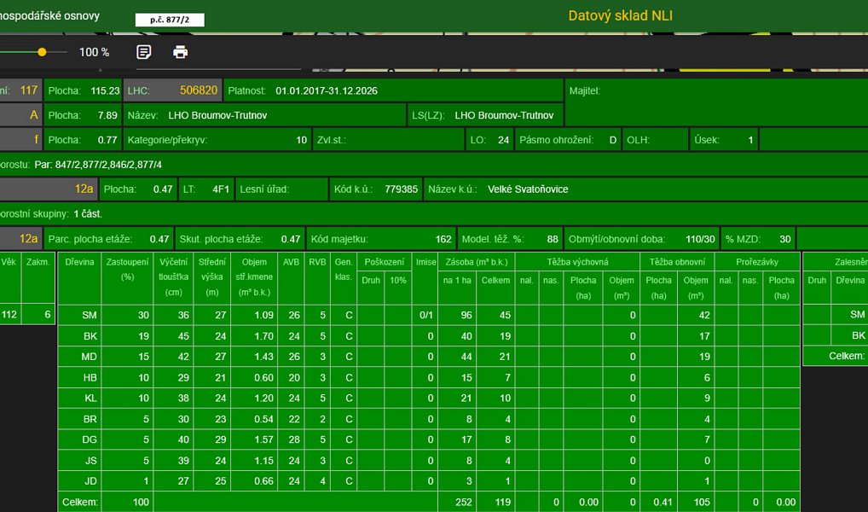Click the Celkem label in main table footer
Screen dimensions: 868x512
79,503
